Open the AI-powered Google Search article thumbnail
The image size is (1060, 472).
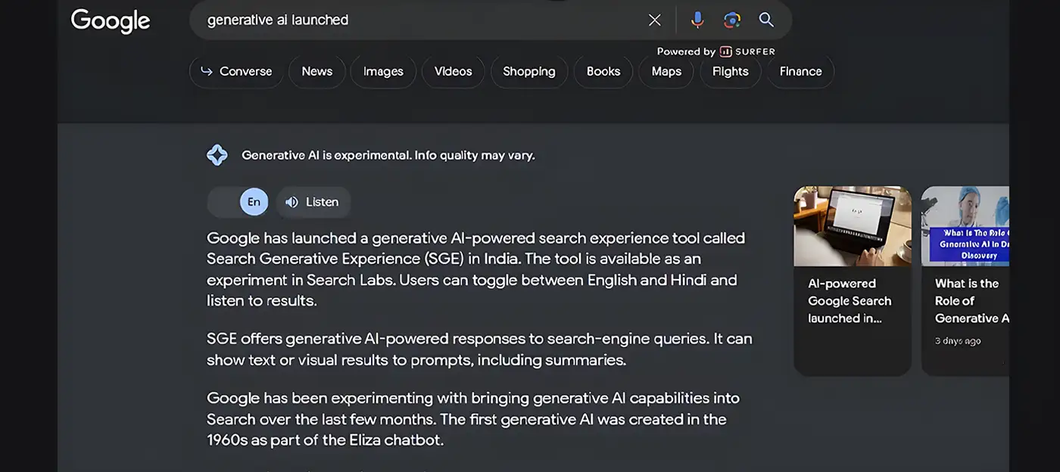[853, 226]
